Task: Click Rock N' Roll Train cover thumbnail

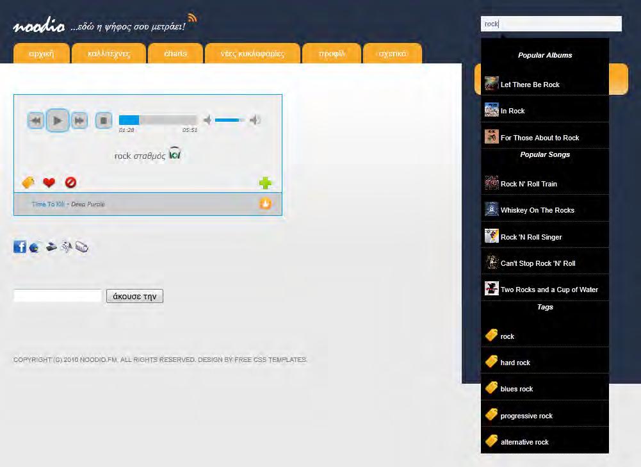Action: pos(491,183)
